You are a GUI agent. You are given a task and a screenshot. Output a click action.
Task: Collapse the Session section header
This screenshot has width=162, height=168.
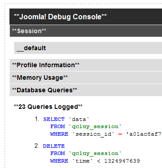point(86,31)
